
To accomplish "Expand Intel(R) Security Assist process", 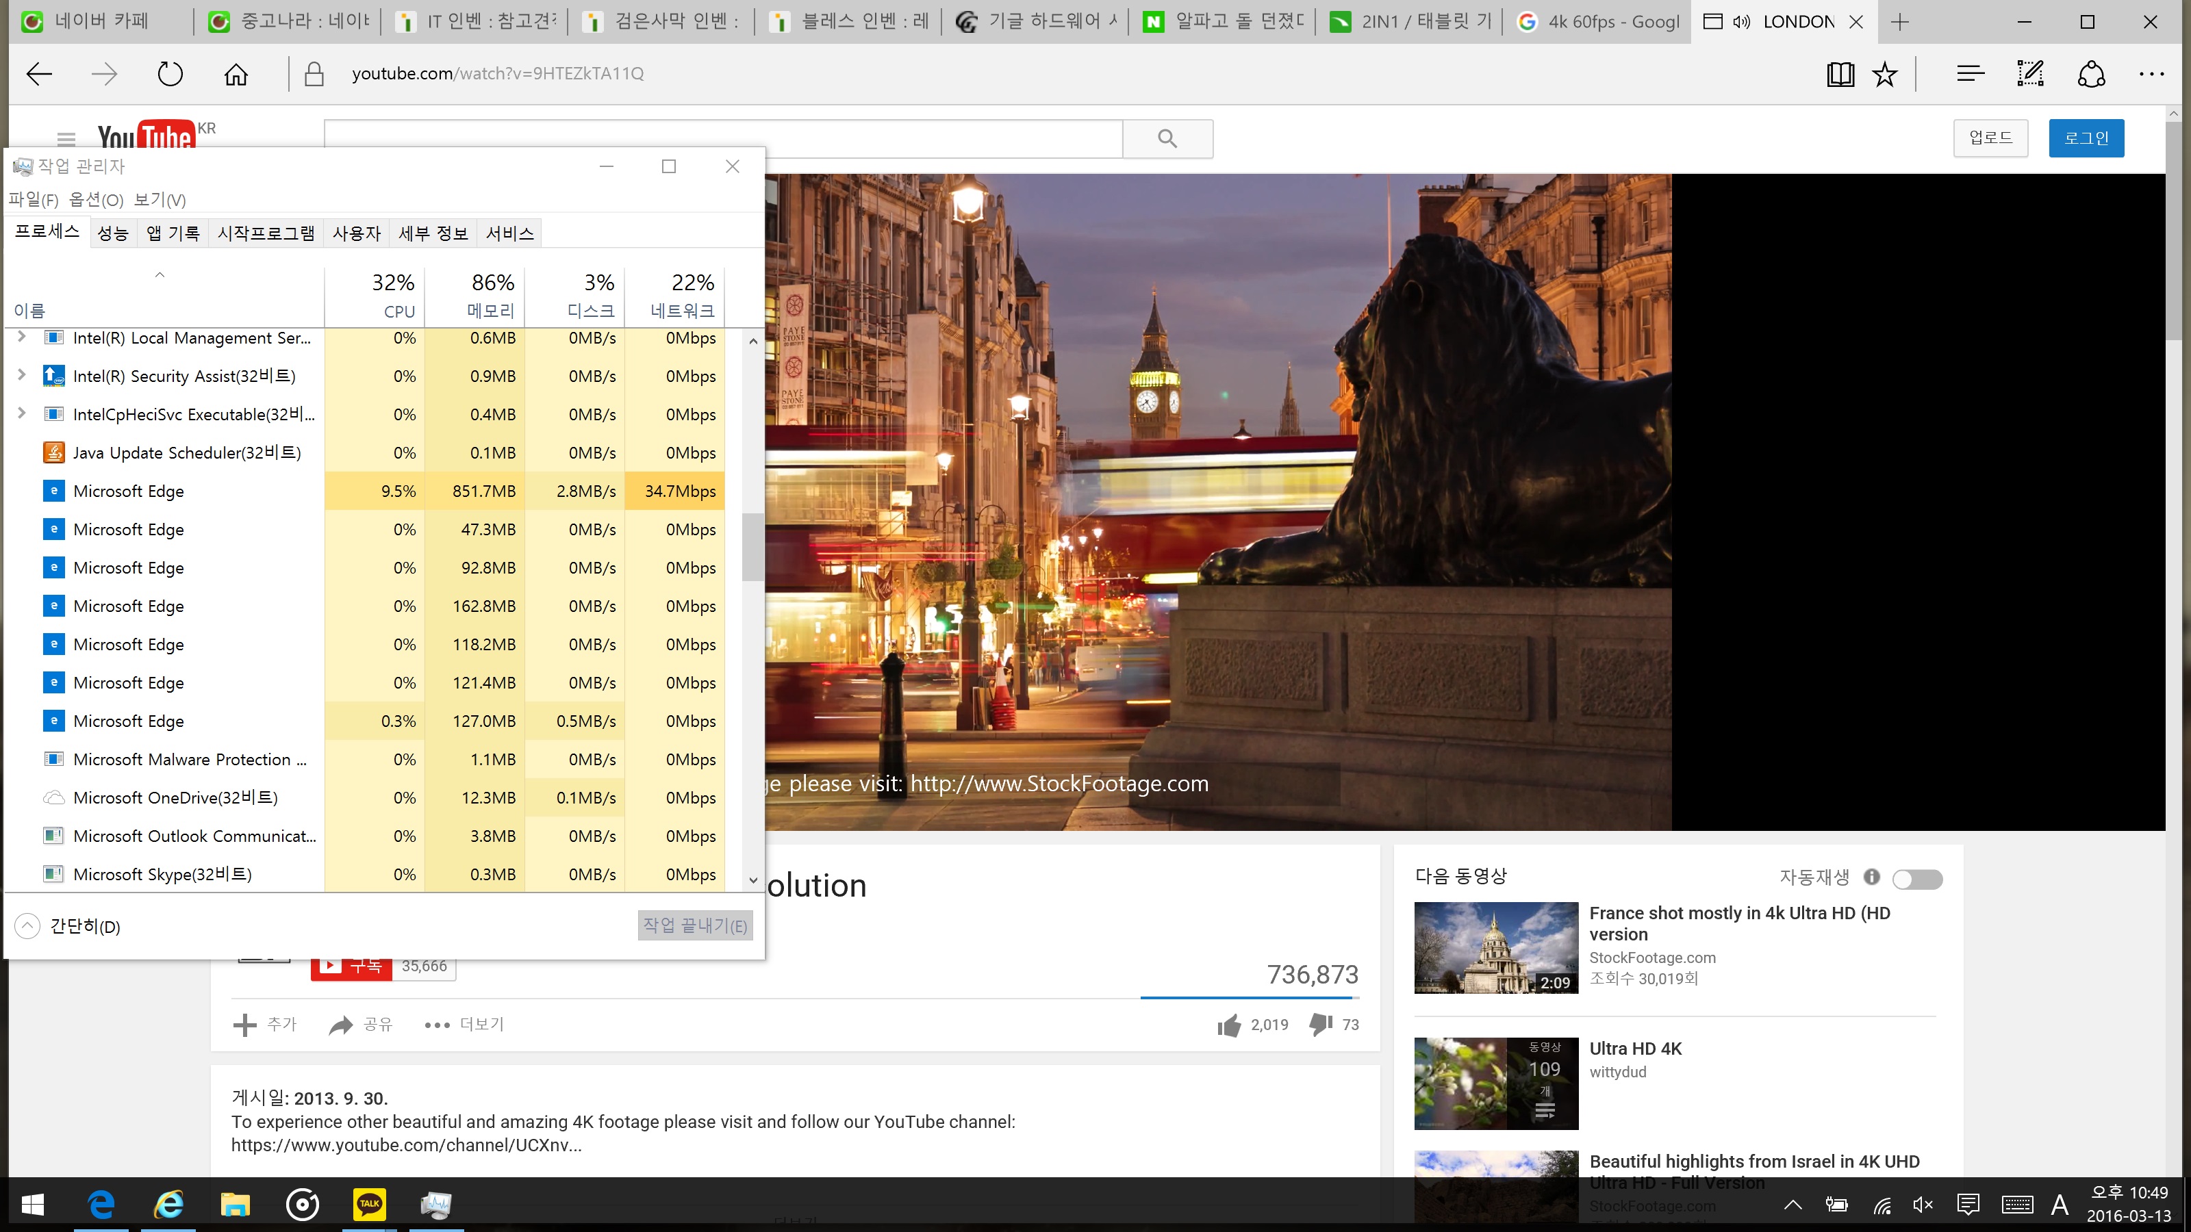I will pos(21,375).
